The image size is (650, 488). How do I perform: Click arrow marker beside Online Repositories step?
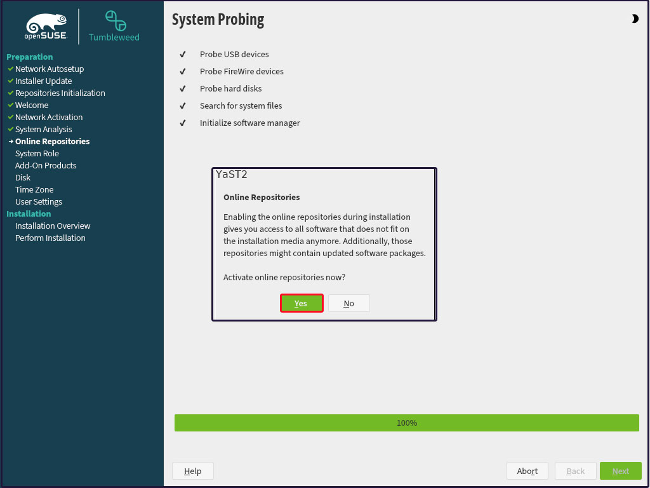(11, 141)
